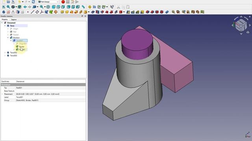This screenshot has height=141, width=252.
Task: Expand the Placement property row
Action: [2, 94]
